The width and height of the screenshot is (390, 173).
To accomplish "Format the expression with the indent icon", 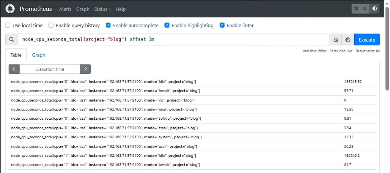I will point(336,40).
